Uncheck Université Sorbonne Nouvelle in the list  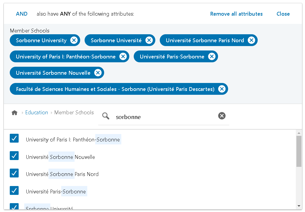14,156
